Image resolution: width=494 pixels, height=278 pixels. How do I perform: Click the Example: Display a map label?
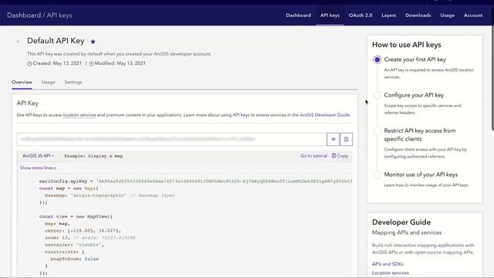point(93,156)
